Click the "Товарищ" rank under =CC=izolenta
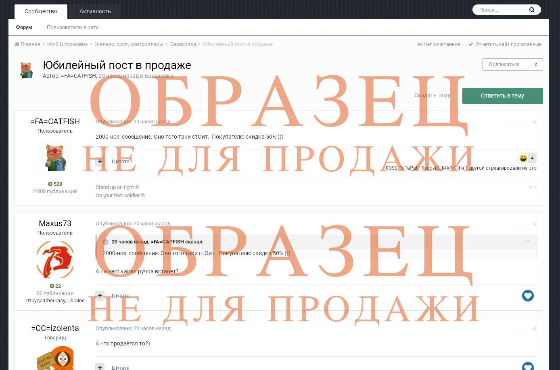The height and width of the screenshot is (370, 560). (55, 338)
